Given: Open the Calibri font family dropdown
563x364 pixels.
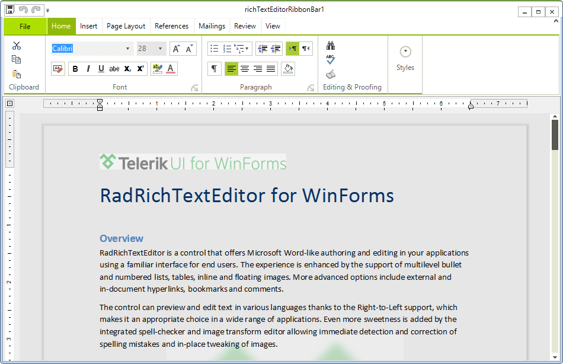Looking at the screenshot, I should (x=127, y=49).
